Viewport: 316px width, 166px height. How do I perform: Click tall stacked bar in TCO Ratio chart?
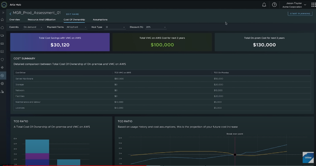[x=37, y=152]
